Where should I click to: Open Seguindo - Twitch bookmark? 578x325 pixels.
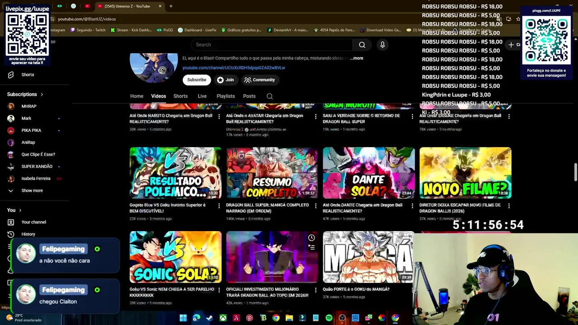87,30
